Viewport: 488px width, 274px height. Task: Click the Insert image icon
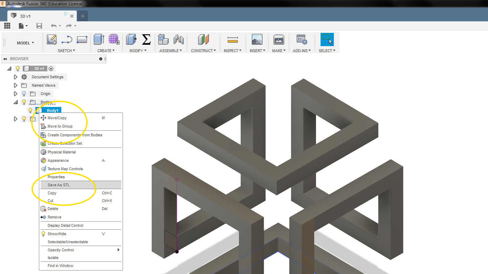[257, 39]
